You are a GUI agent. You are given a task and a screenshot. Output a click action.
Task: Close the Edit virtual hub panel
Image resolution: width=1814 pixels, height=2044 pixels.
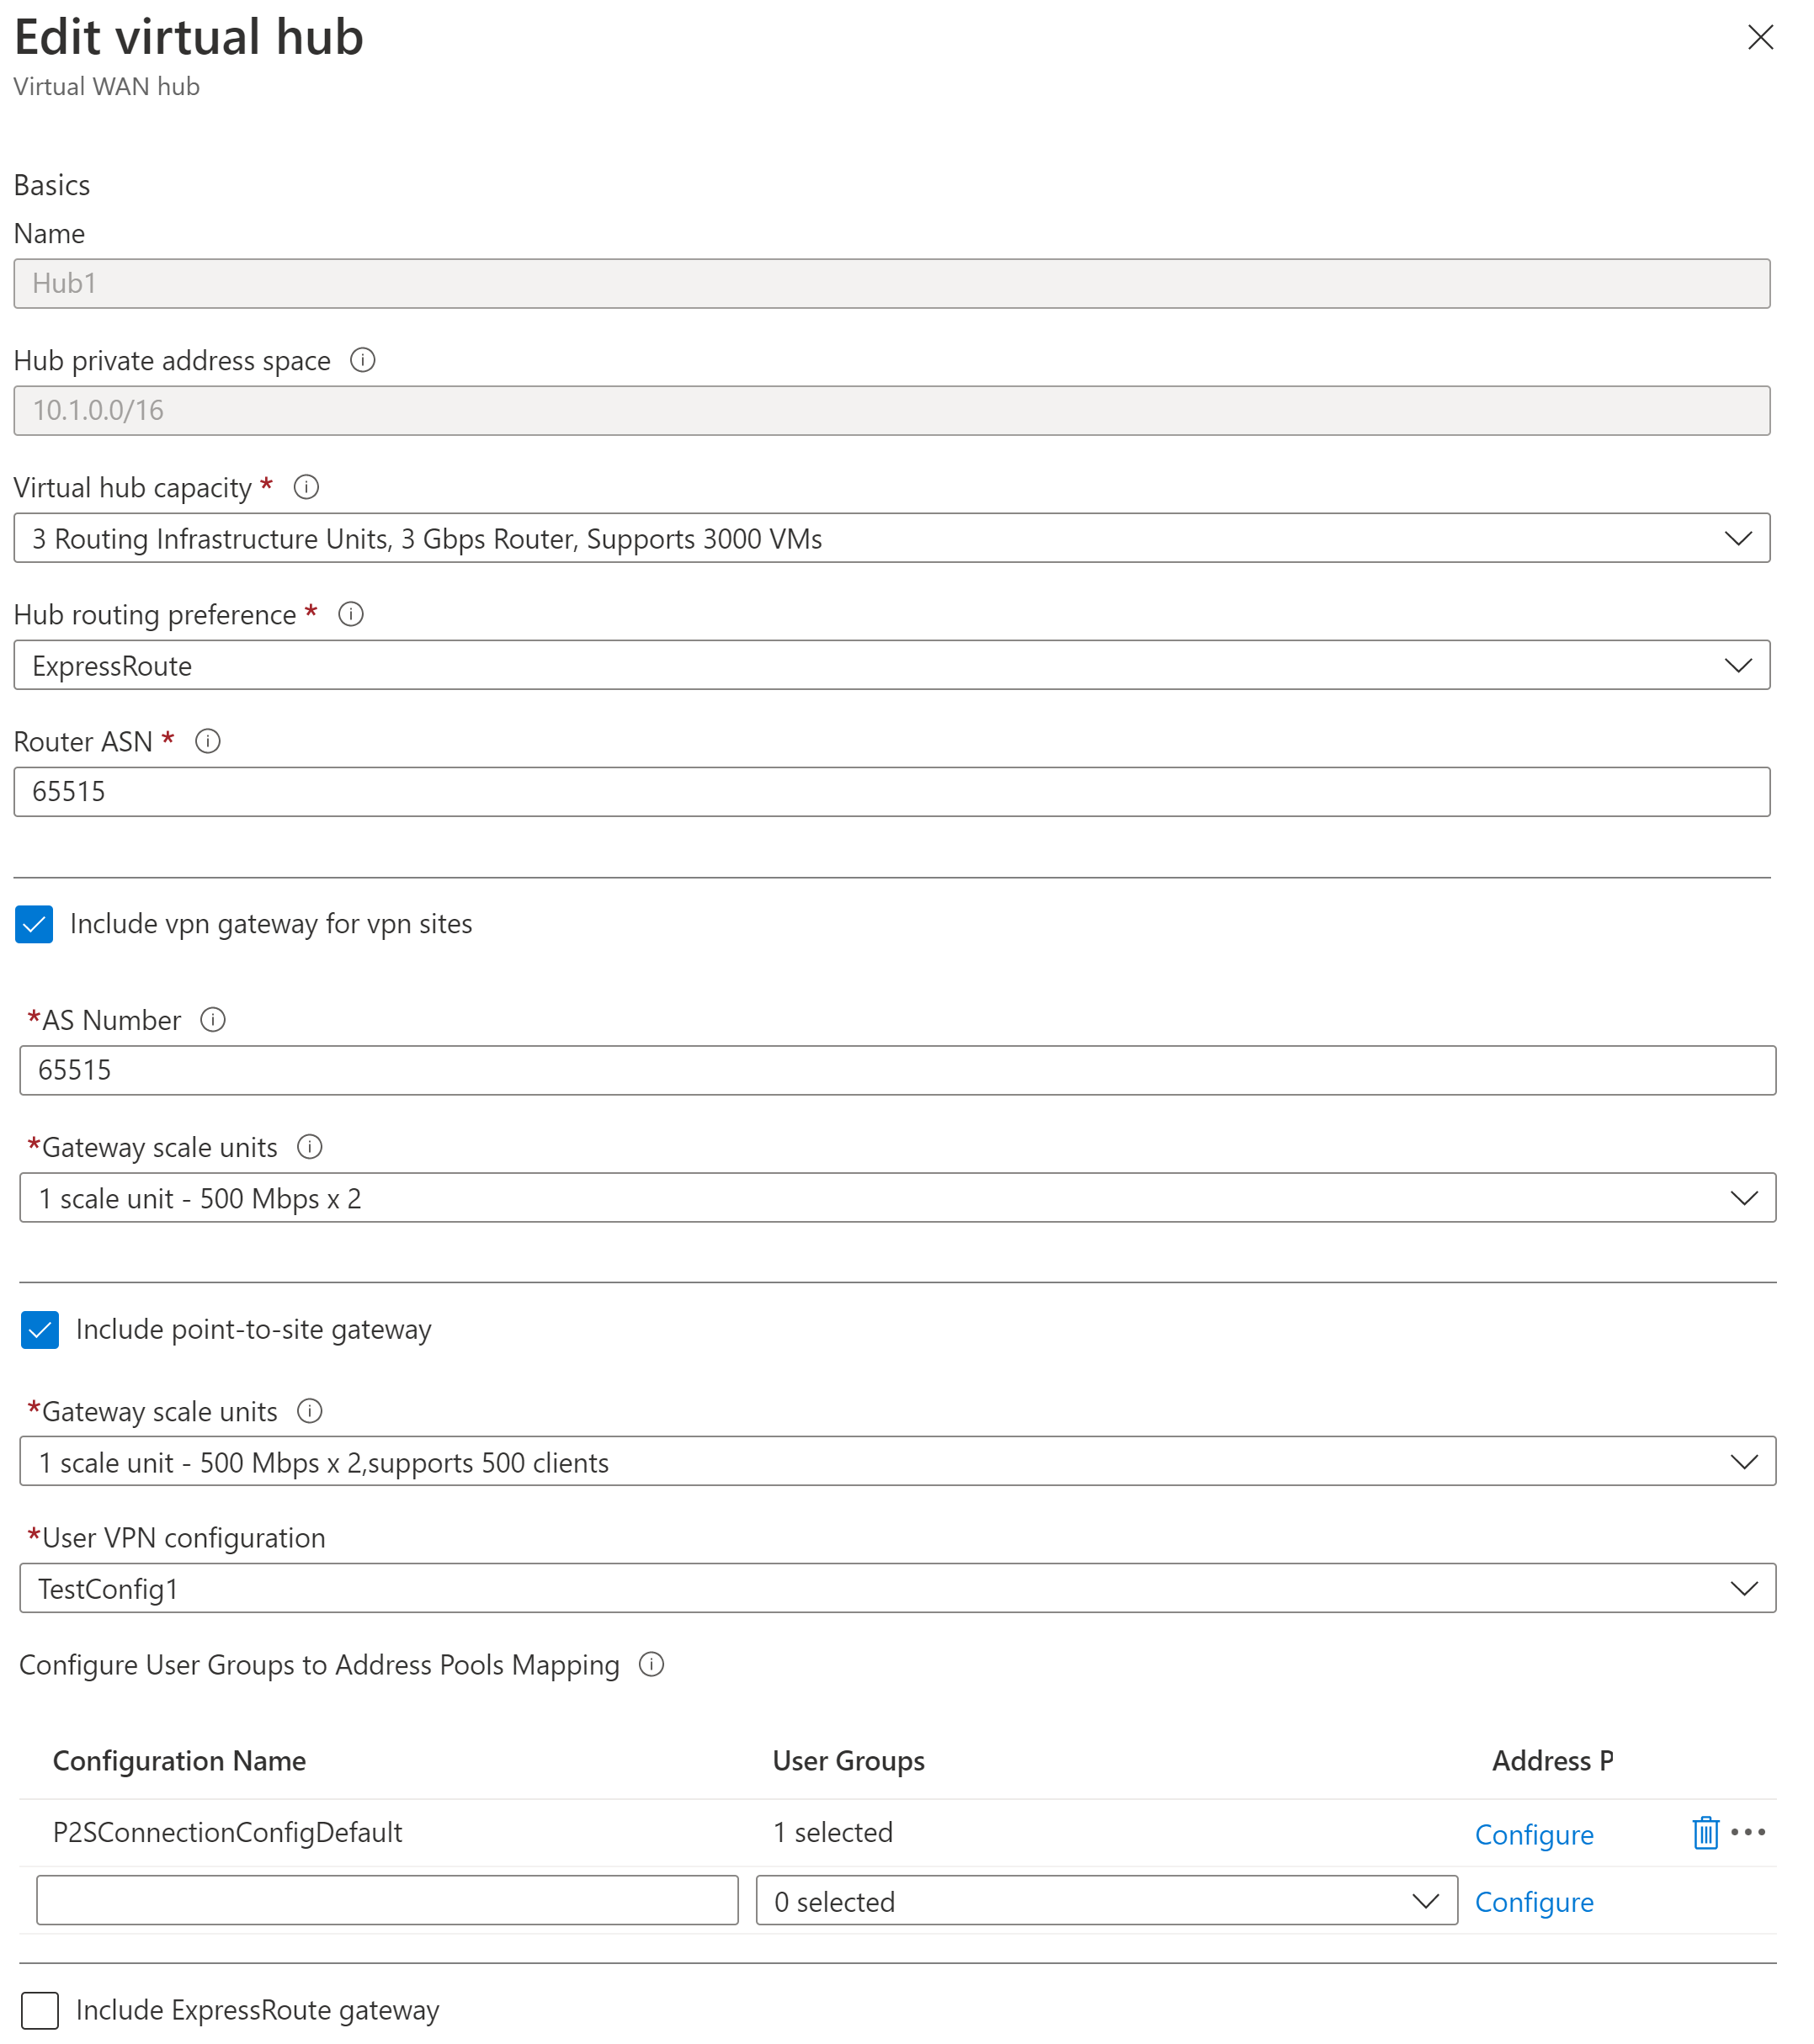[1760, 37]
